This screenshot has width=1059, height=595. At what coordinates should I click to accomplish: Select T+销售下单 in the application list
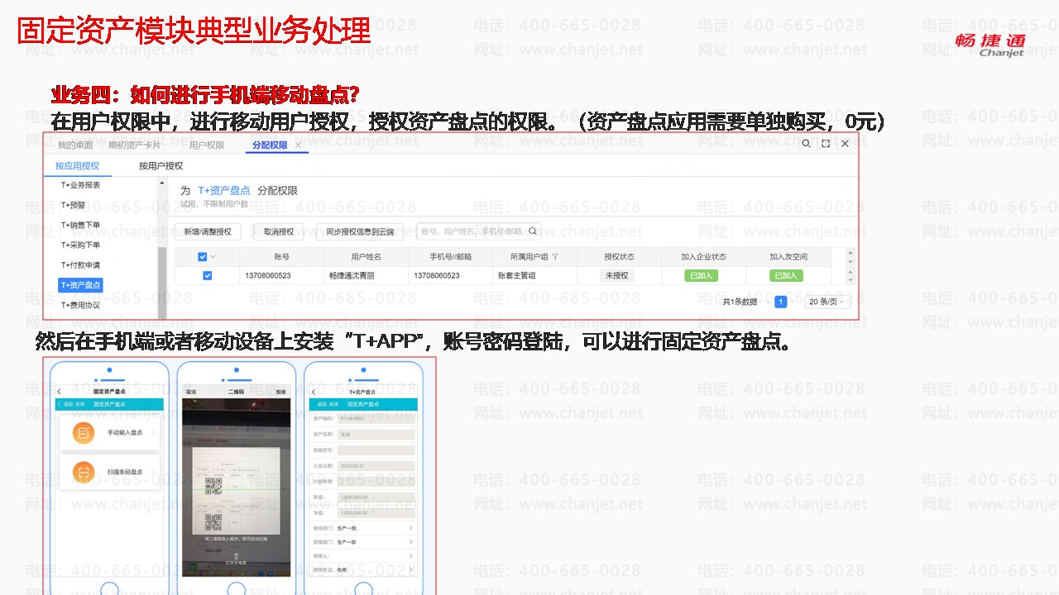click(x=81, y=225)
